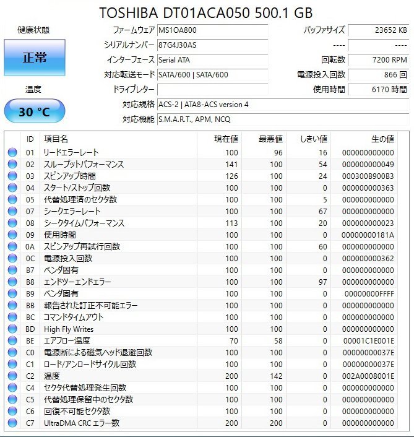
Task: Click the 健康状態 label
Action: coord(33,30)
